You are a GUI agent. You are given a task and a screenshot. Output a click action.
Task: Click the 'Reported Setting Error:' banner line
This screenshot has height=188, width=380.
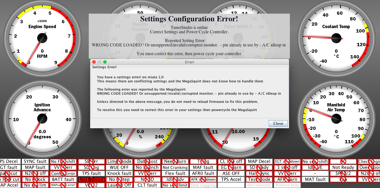[189, 41]
